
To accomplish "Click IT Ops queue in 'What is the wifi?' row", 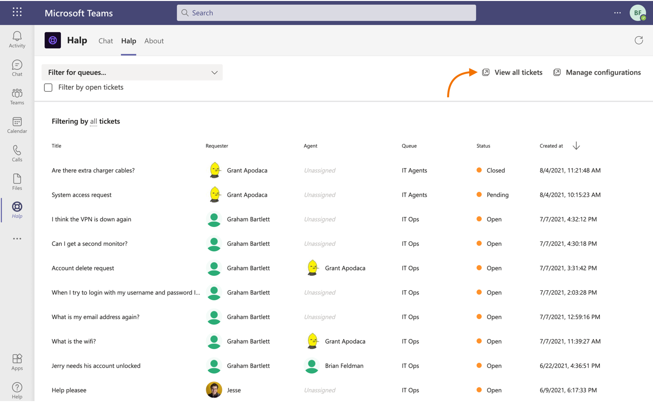I will point(410,341).
